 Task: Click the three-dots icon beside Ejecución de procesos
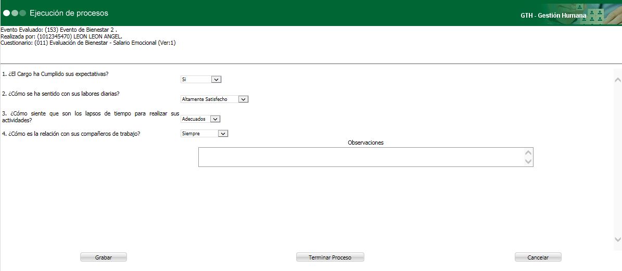tap(14, 13)
